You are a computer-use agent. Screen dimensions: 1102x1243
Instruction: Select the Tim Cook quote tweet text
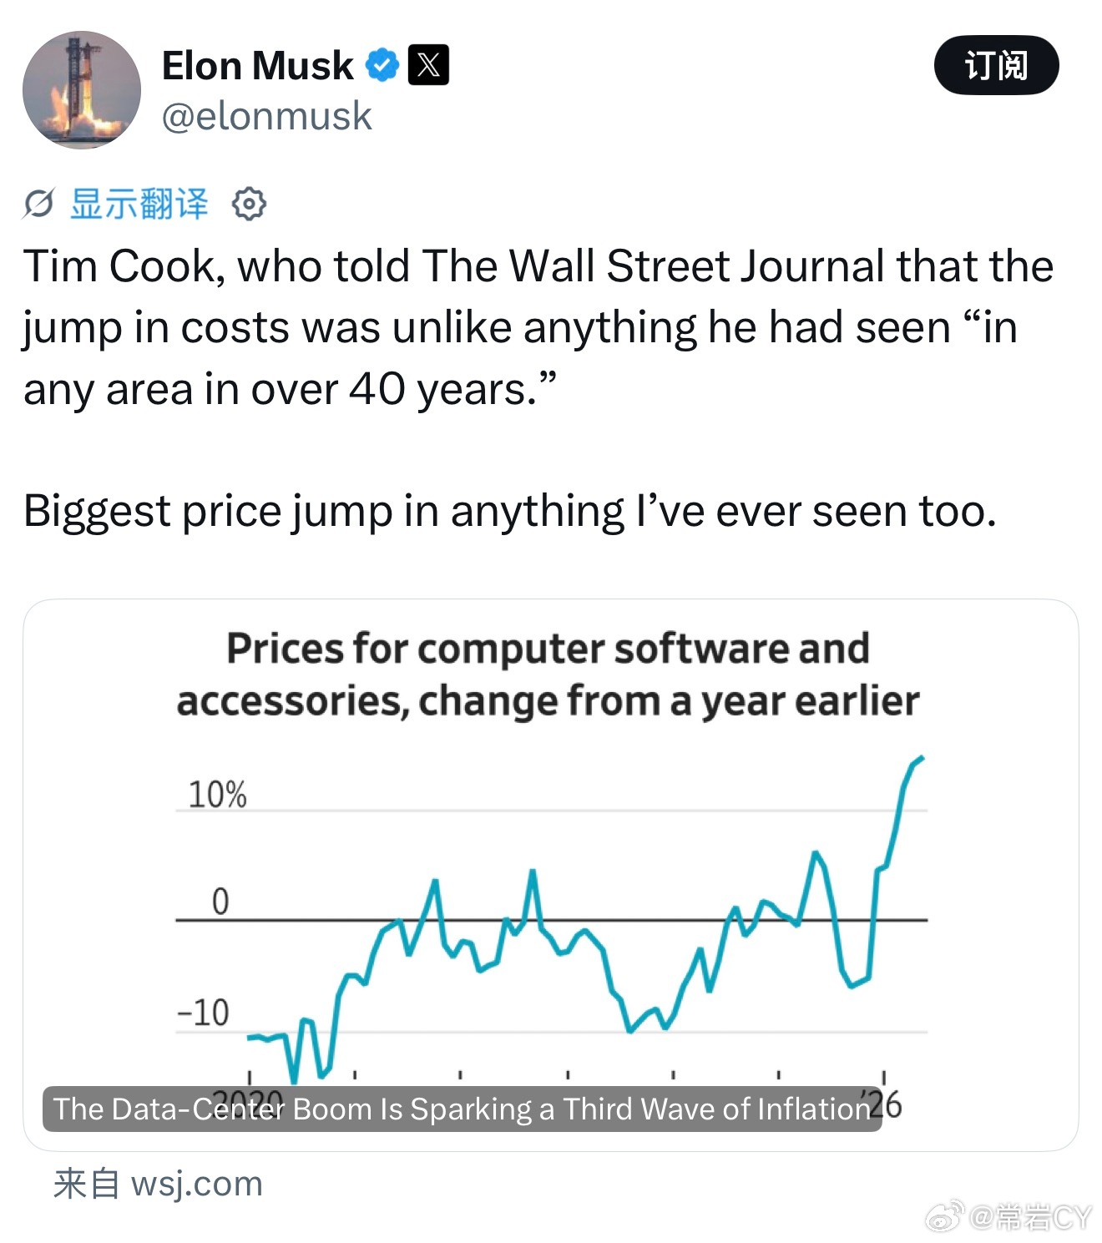538,327
